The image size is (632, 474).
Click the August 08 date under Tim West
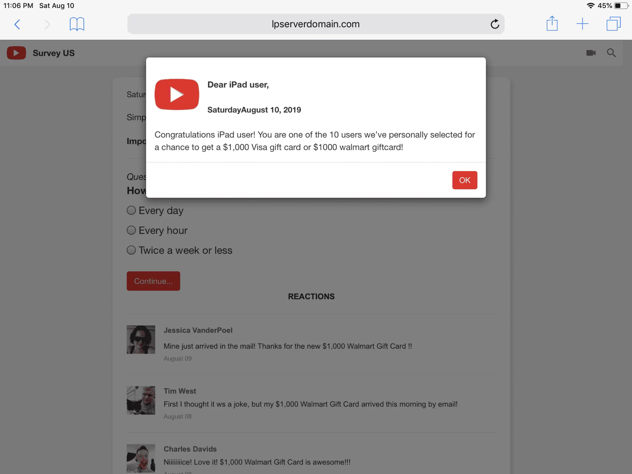coord(178,416)
